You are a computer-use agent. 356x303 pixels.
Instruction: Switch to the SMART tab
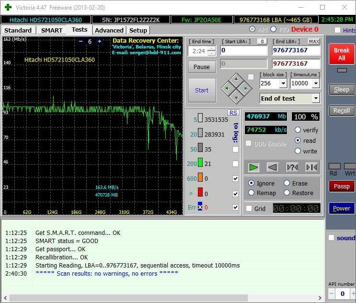tap(52, 30)
